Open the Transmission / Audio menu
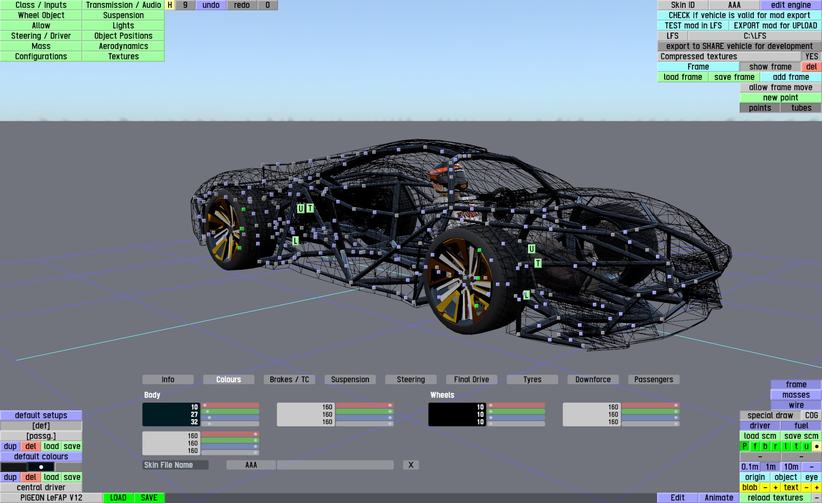 (x=124, y=5)
